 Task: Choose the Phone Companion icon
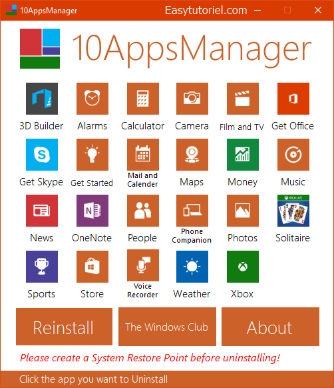tap(192, 211)
